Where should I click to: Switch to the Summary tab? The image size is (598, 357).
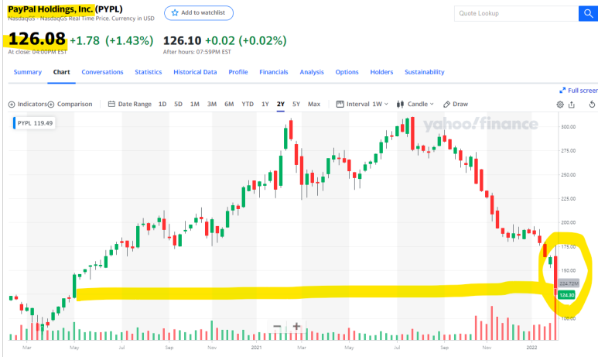click(27, 72)
